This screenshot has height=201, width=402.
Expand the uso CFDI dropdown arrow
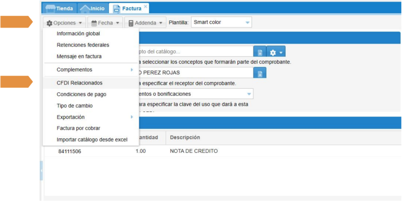249,94
